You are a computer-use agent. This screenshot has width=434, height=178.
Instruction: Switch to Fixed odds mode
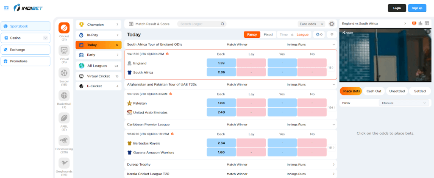point(268,35)
